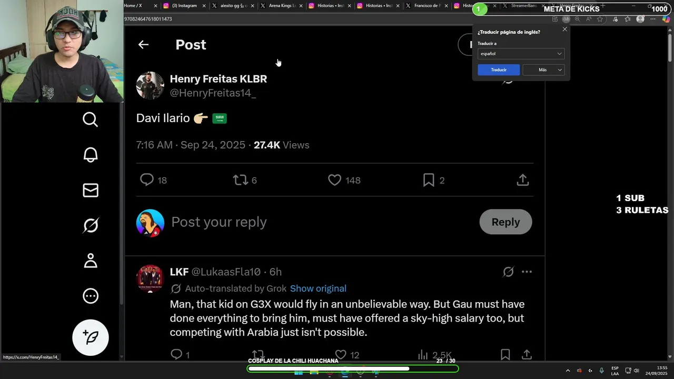Click the page vertical scrollbar thumb

coord(670,47)
